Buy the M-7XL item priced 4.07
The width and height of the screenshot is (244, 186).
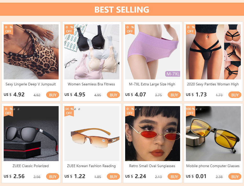click(x=174, y=95)
